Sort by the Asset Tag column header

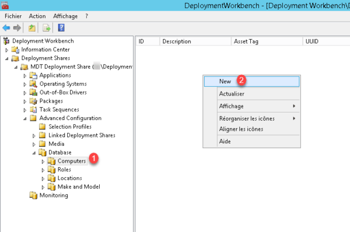(x=267, y=41)
